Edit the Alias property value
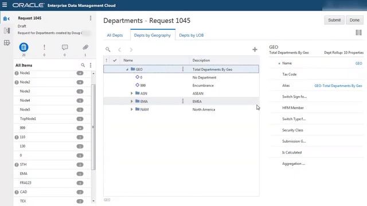Viewport: 367px width, 206px height. (x=338, y=86)
